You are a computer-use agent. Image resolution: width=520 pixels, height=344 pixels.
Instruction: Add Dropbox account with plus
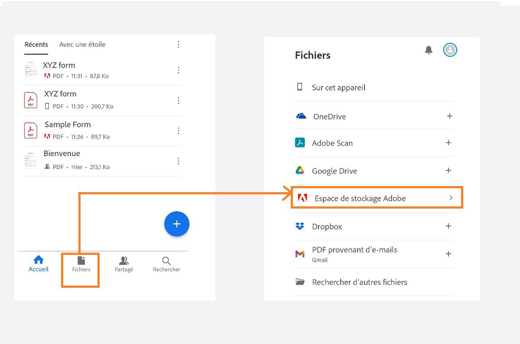(x=448, y=226)
